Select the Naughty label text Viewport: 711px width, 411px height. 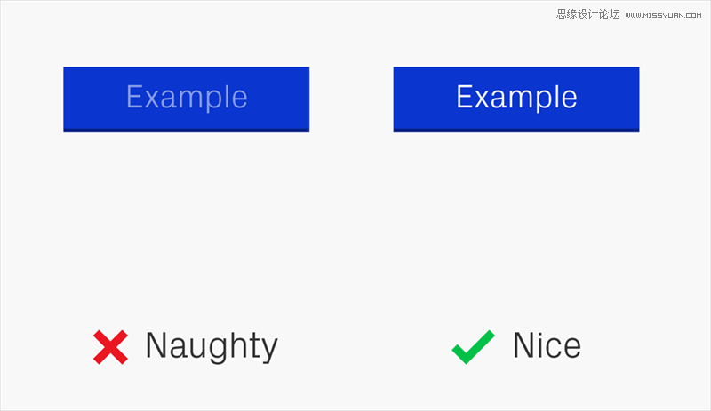[x=212, y=347]
